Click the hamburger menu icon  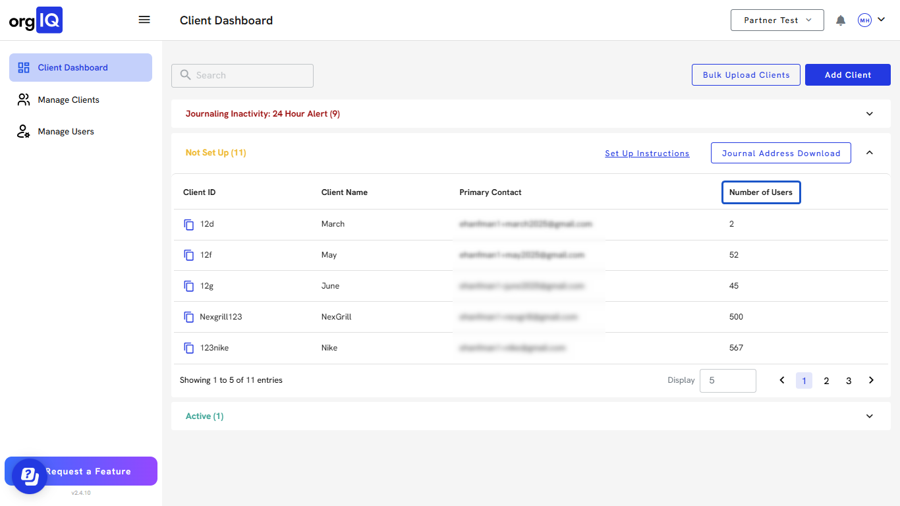(x=144, y=20)
